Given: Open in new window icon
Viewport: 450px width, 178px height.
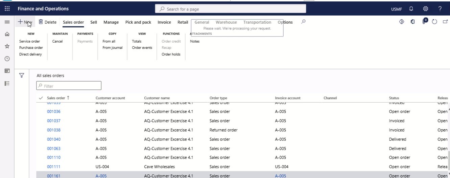Looking at the screenshot, I should [x=445, y=22].
